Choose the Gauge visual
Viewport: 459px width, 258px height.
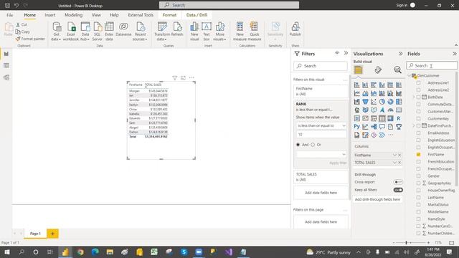pyautogui.click(x=390, y=110)
